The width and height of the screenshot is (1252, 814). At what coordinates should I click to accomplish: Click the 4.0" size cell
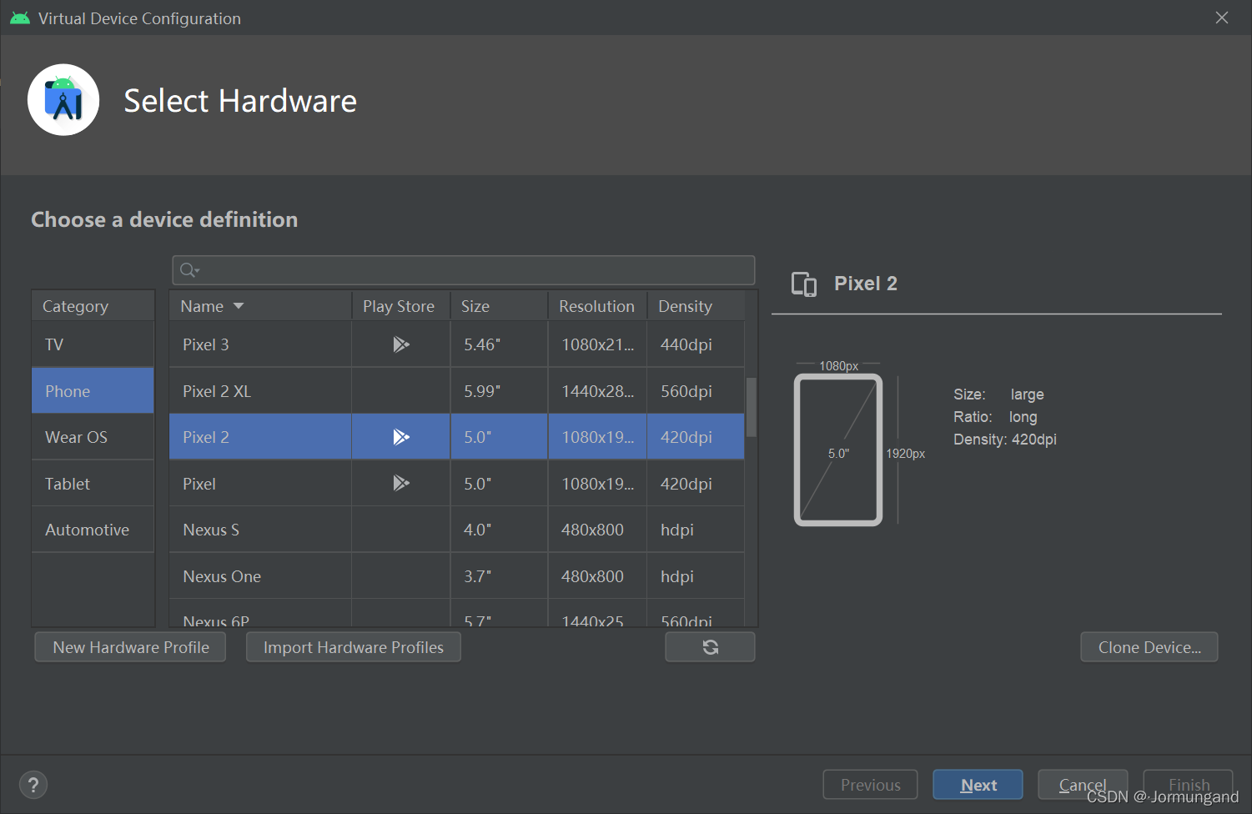[x=499, y=530]
